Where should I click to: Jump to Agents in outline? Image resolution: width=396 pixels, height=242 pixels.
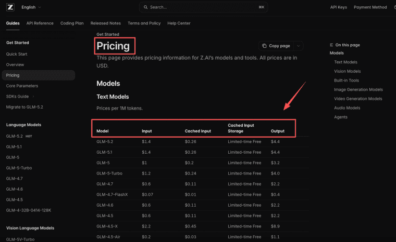(341, 117)
